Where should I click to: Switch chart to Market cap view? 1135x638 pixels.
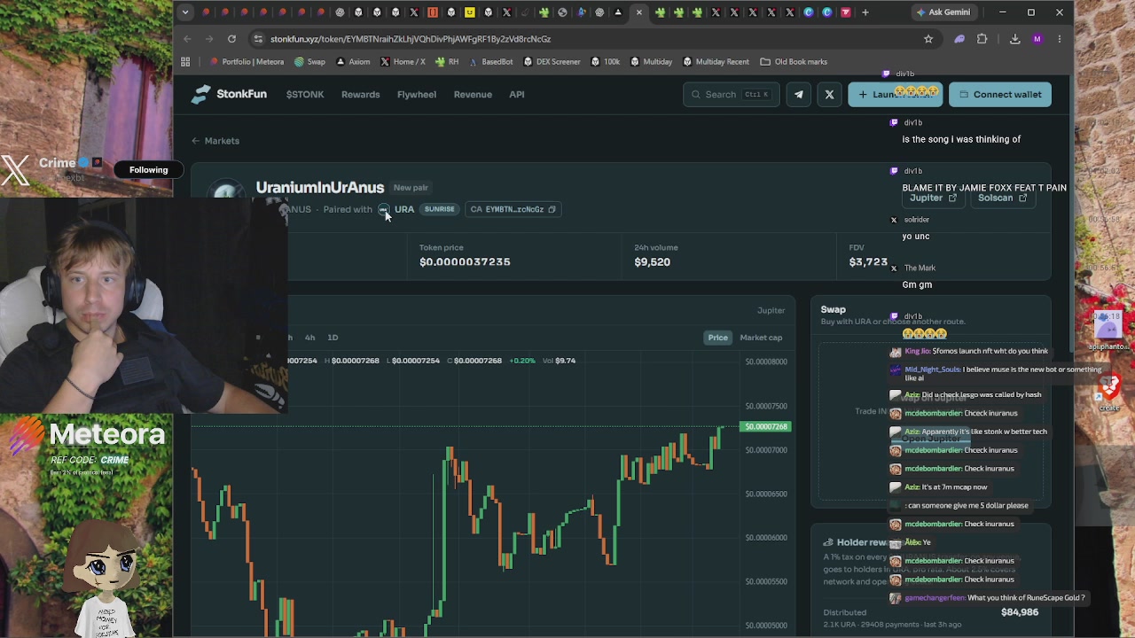tap(761, 338)
